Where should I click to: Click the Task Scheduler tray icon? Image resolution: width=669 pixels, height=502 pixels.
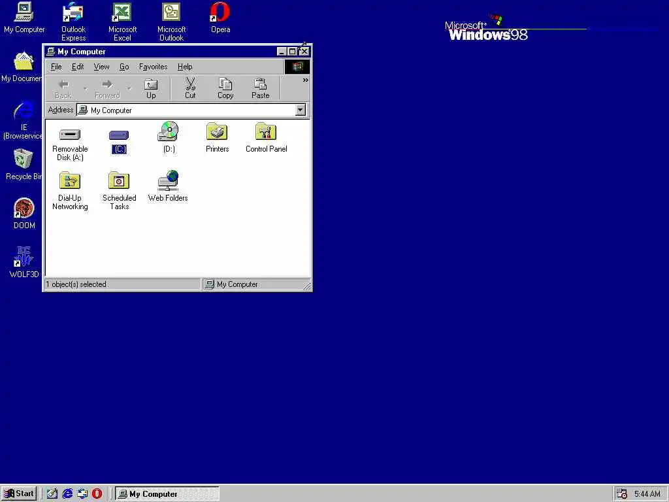[x=622, y=494]
